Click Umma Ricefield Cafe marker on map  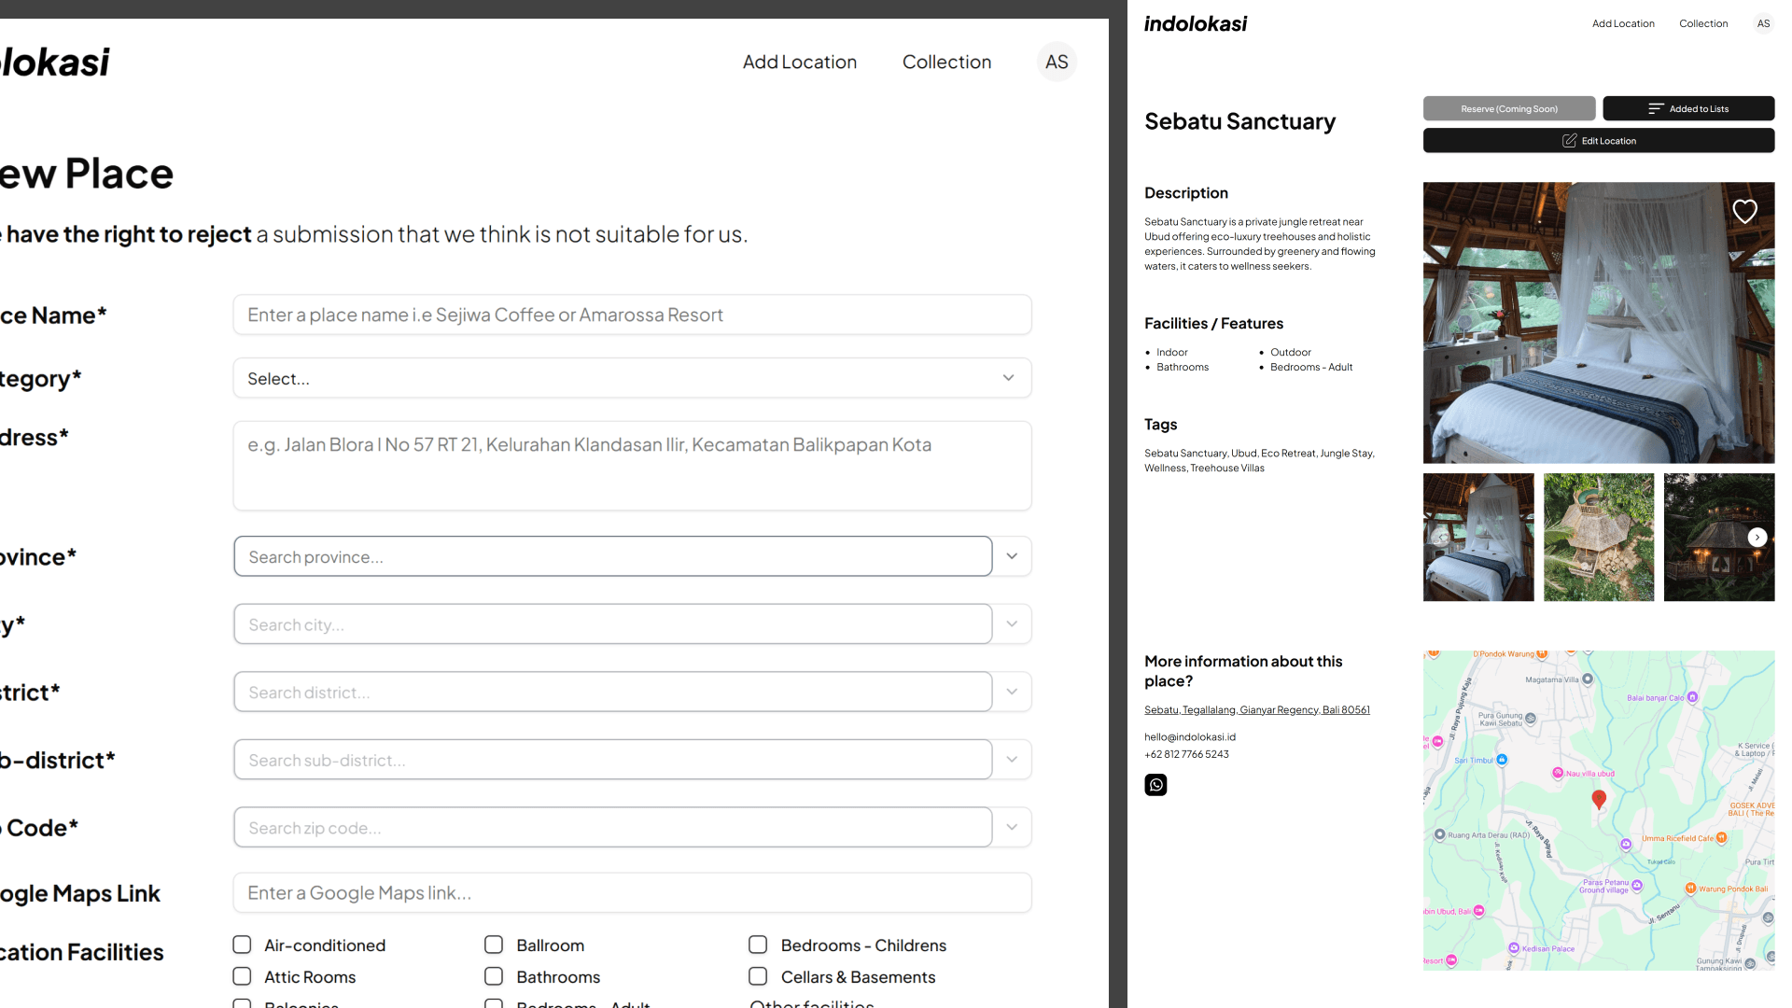1721,838
